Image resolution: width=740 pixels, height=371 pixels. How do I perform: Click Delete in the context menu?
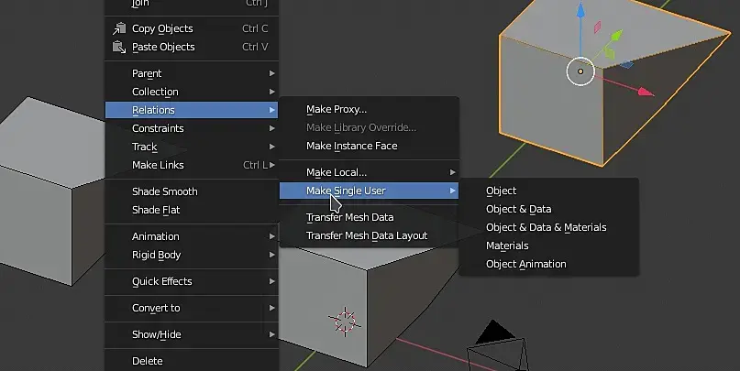pos(147,361)
